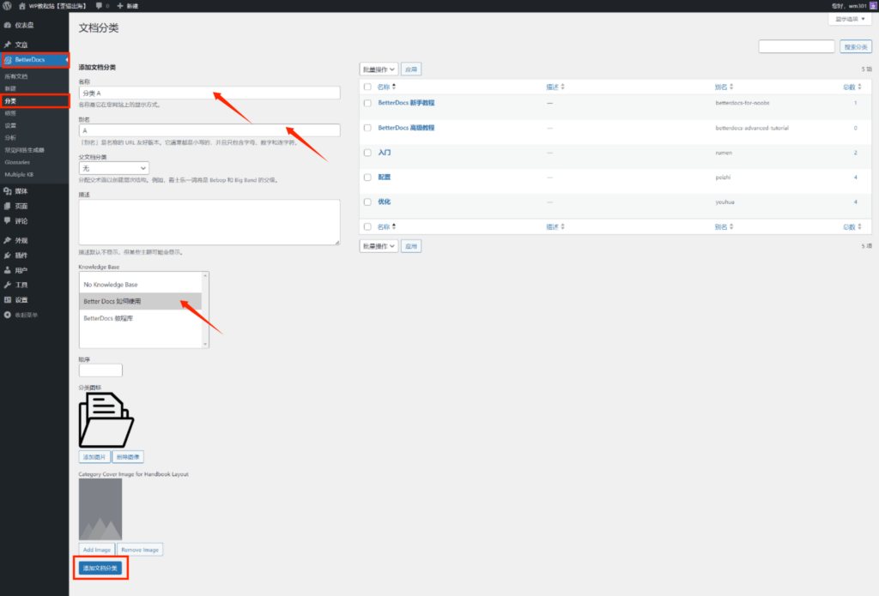
Task: Sort by 别名 in the table header row
Action: point(724,87)
